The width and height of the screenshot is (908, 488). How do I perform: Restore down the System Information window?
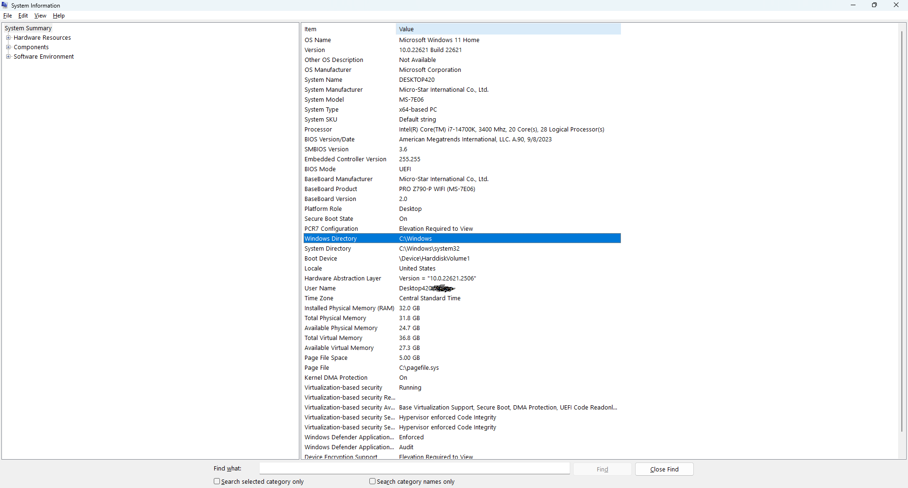pos(874,5)
